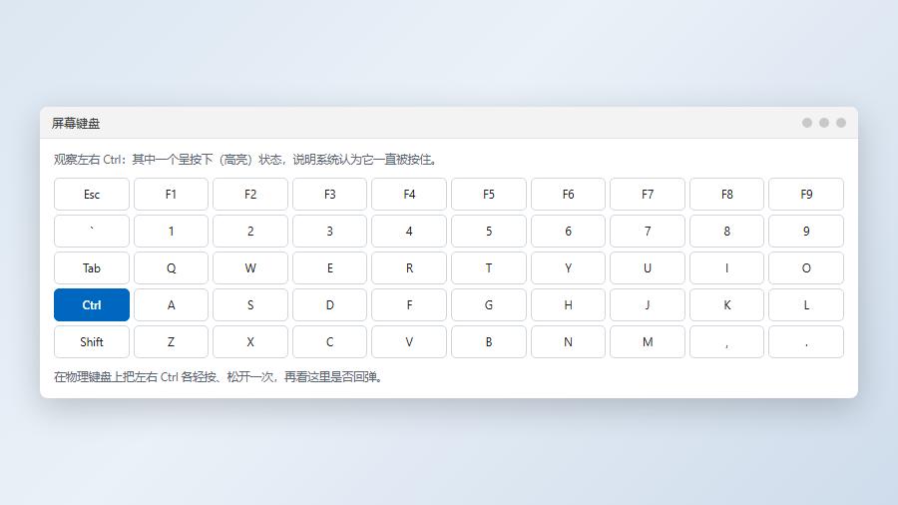The image size is (898, 505).
Task: Choose the M key
Action: pyautogui.click(x=648, y=341)
